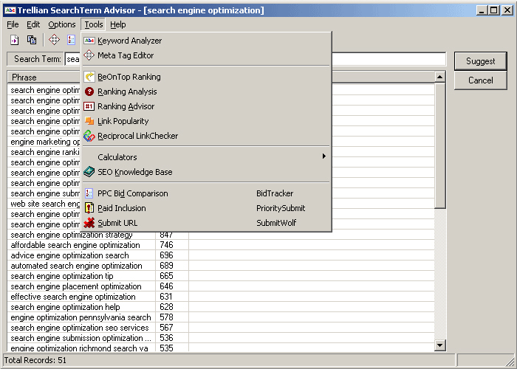Select row 'search engine placement optimization'

click(x=221, y=286)
